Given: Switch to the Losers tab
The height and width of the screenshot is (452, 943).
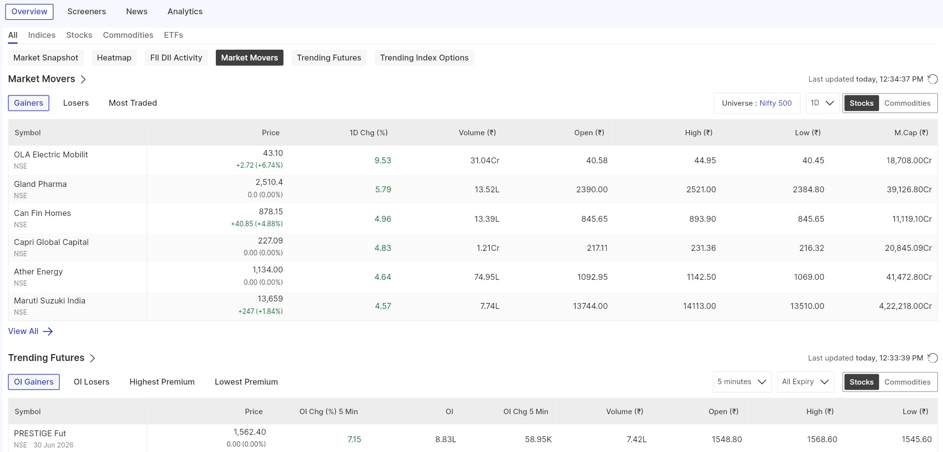Looking at the screenshot, I should point(76,103).
